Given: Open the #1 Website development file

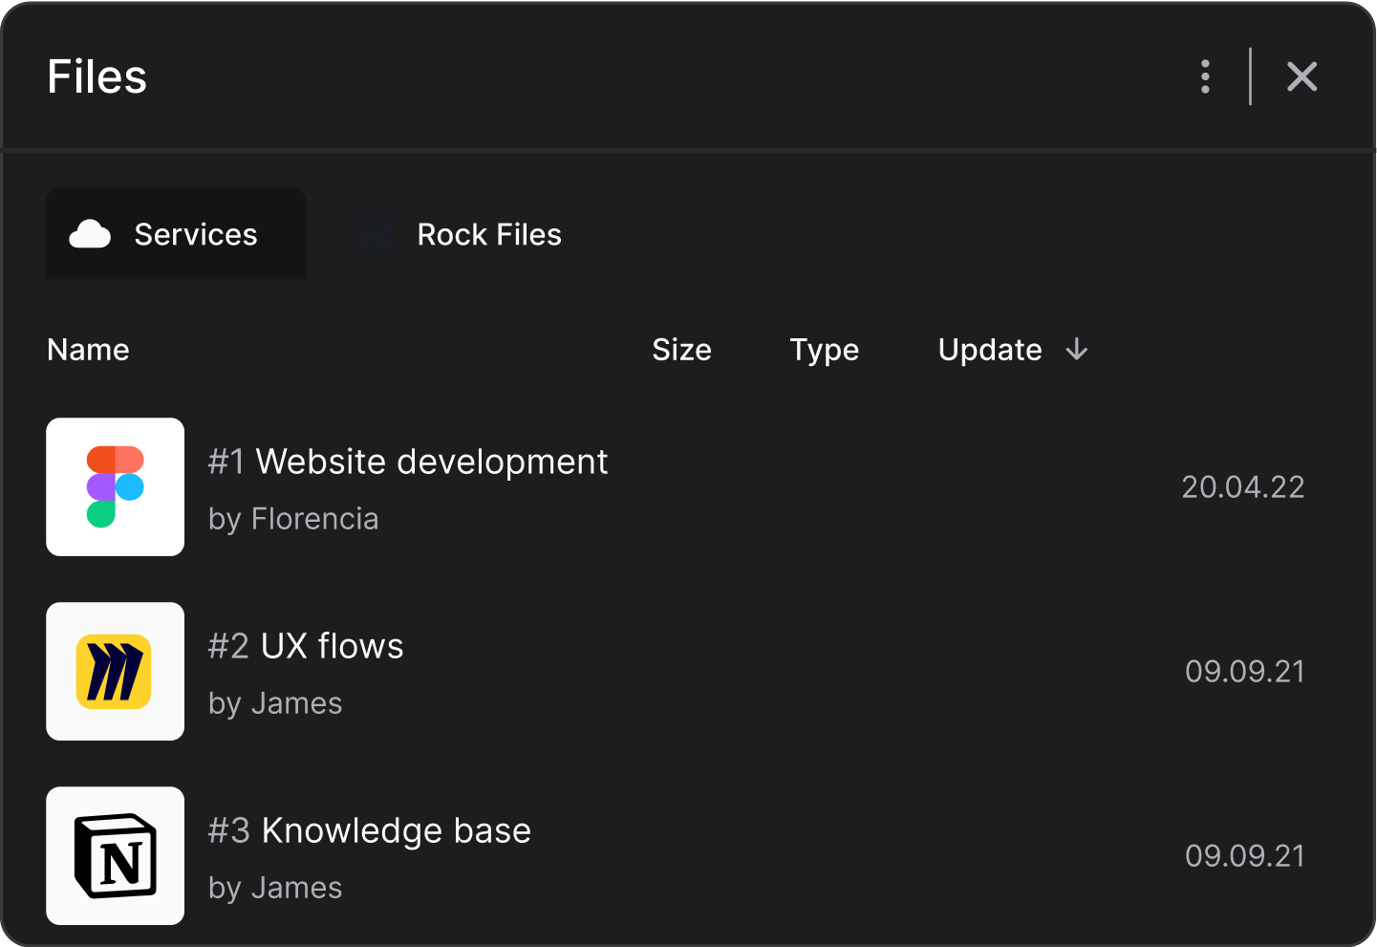Looking at the screenshot, I should 408,462.
